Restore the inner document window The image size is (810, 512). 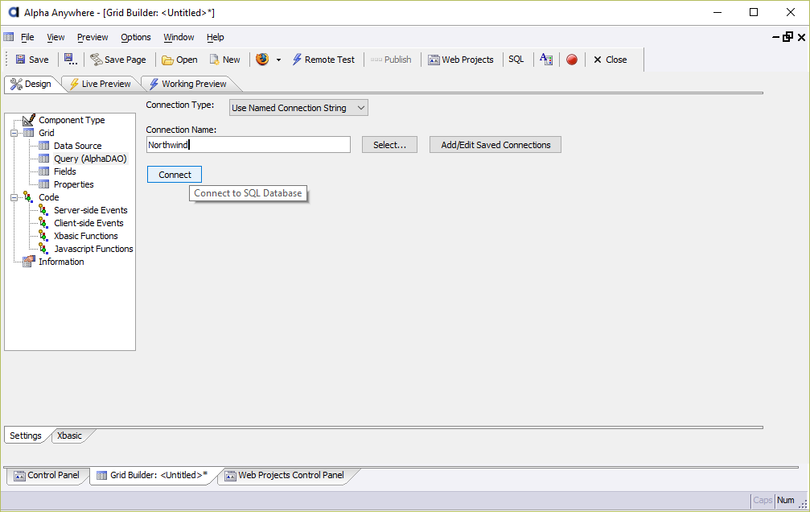(787, 37)
